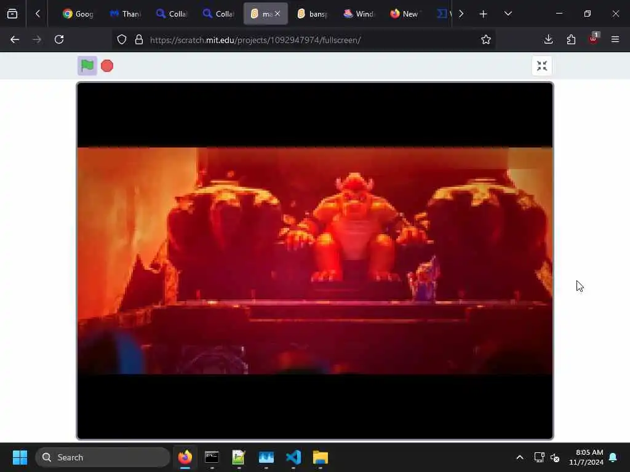The image size is (630, 472).
Task: Switch to the Google tab
Action: click(78, 14)
